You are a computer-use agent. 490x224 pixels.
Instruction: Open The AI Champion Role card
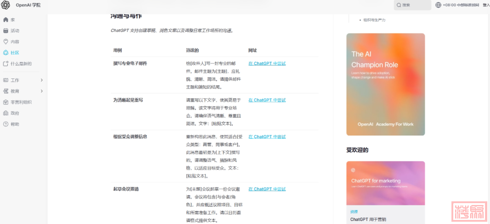click(x=386, y=84)
